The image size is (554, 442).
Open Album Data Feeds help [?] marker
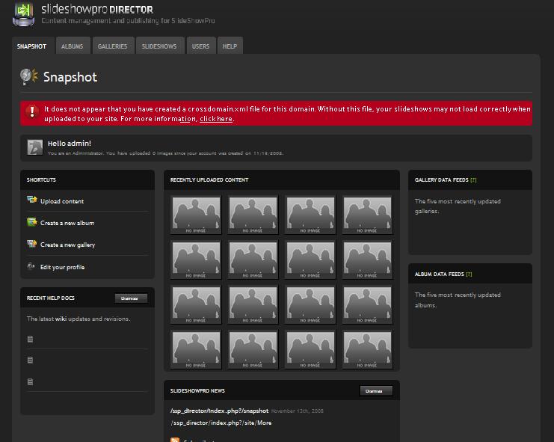[469, 274]
